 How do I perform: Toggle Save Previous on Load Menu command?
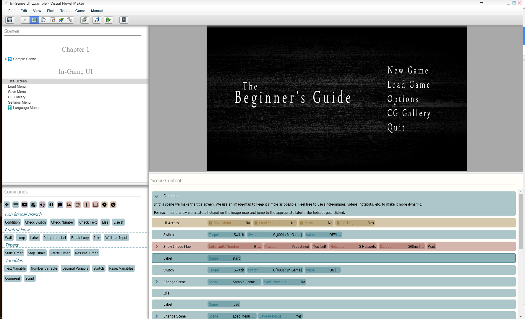(x=281, y=316)
